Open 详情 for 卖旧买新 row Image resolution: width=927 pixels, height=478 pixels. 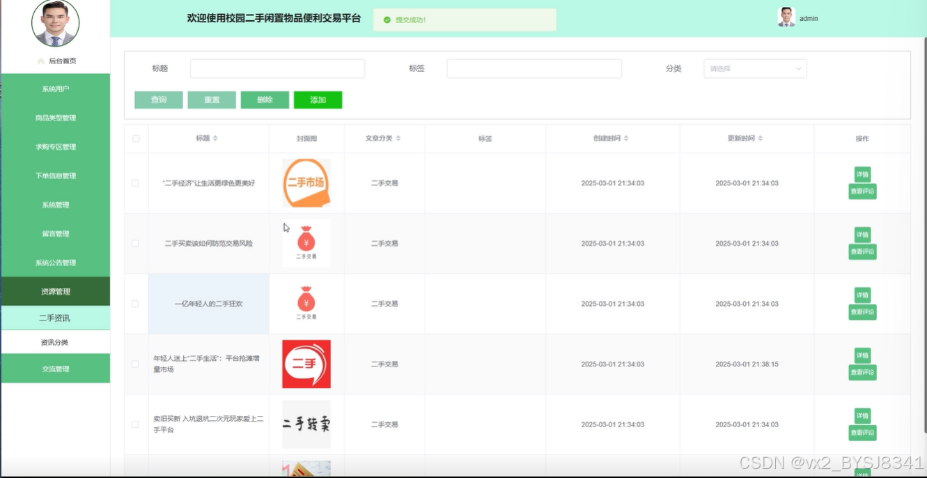tap(862, 416)
